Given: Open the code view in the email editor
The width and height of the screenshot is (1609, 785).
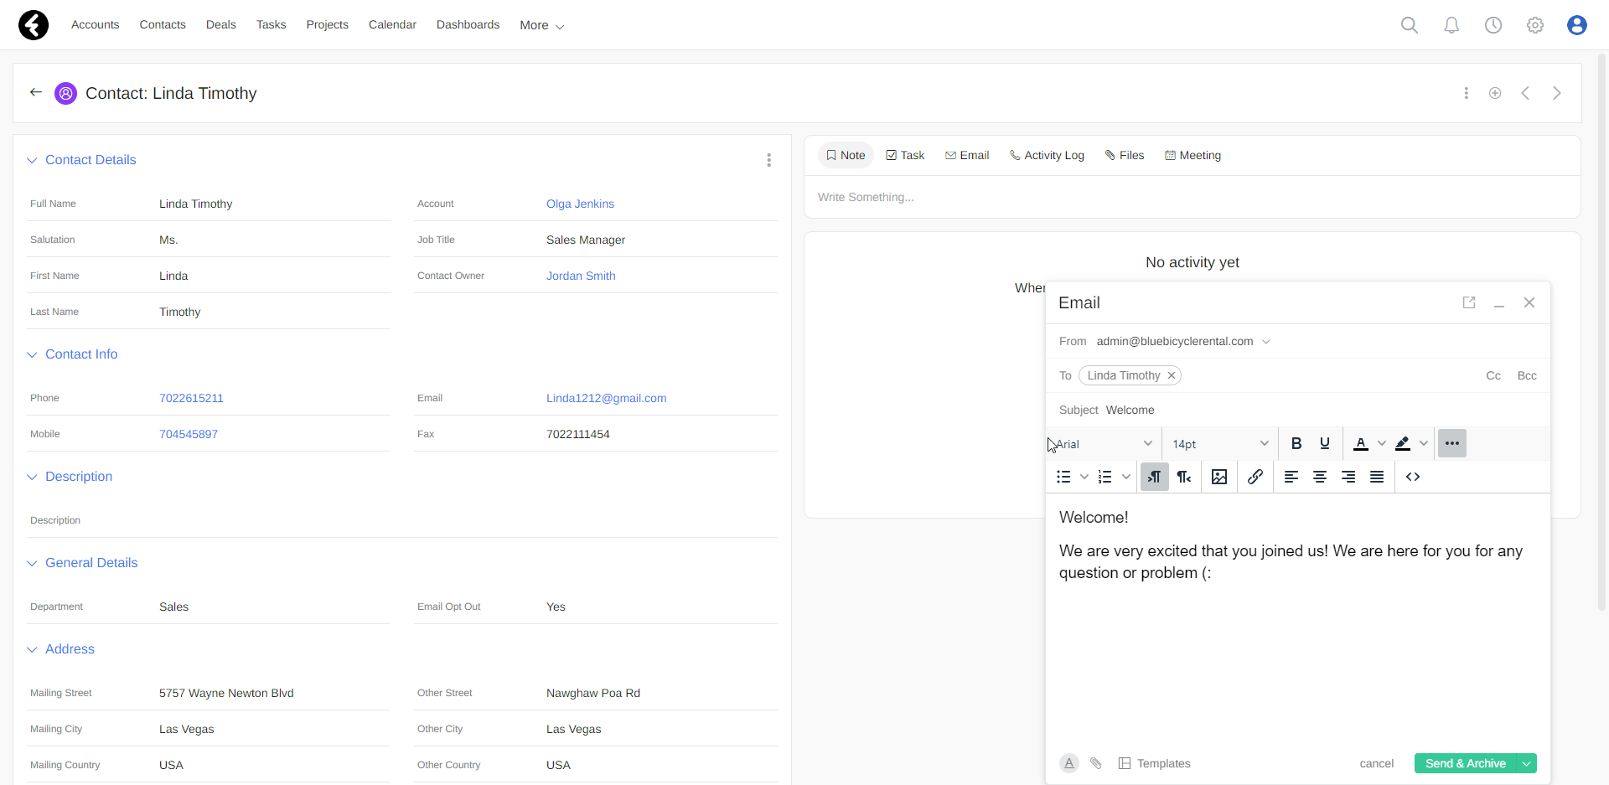Looking at the screenshot, I should tap(1413, 477).
